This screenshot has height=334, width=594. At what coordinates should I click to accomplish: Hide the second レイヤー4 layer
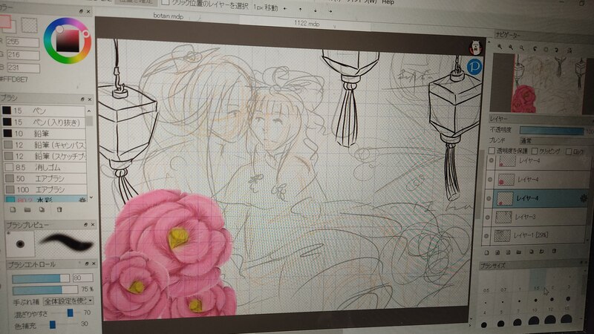[490, 179]
